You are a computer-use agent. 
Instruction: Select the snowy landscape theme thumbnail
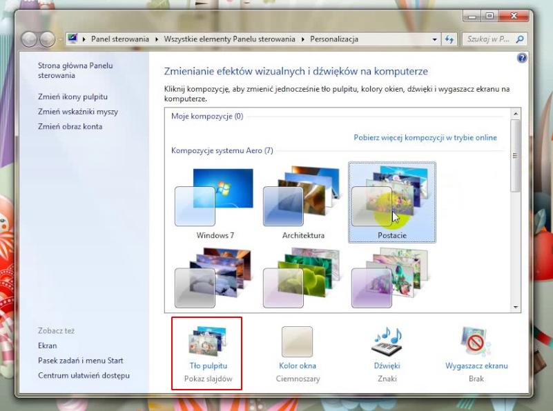[215, 278]
